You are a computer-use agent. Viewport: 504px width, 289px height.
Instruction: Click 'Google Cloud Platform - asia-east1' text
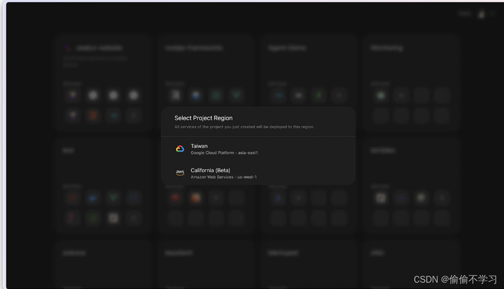coord(224,153)
